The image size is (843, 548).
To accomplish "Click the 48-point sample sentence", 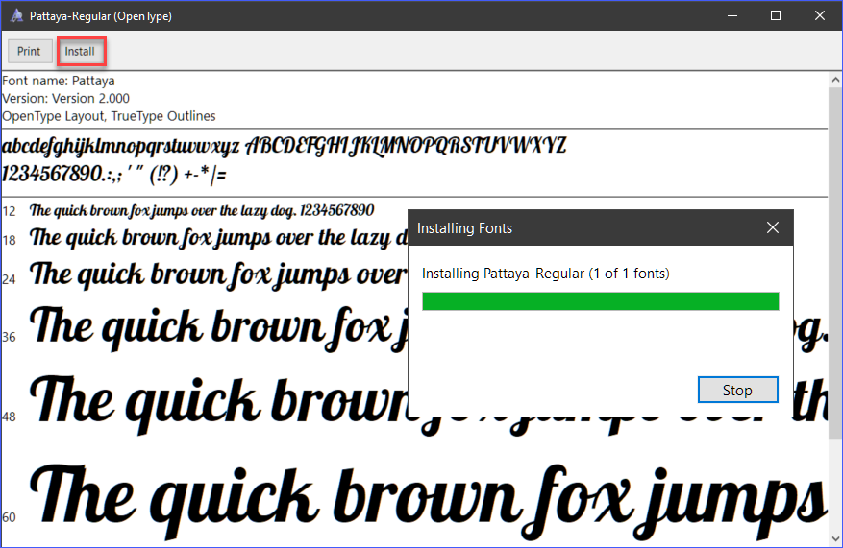I will click(x=218, y=405).
